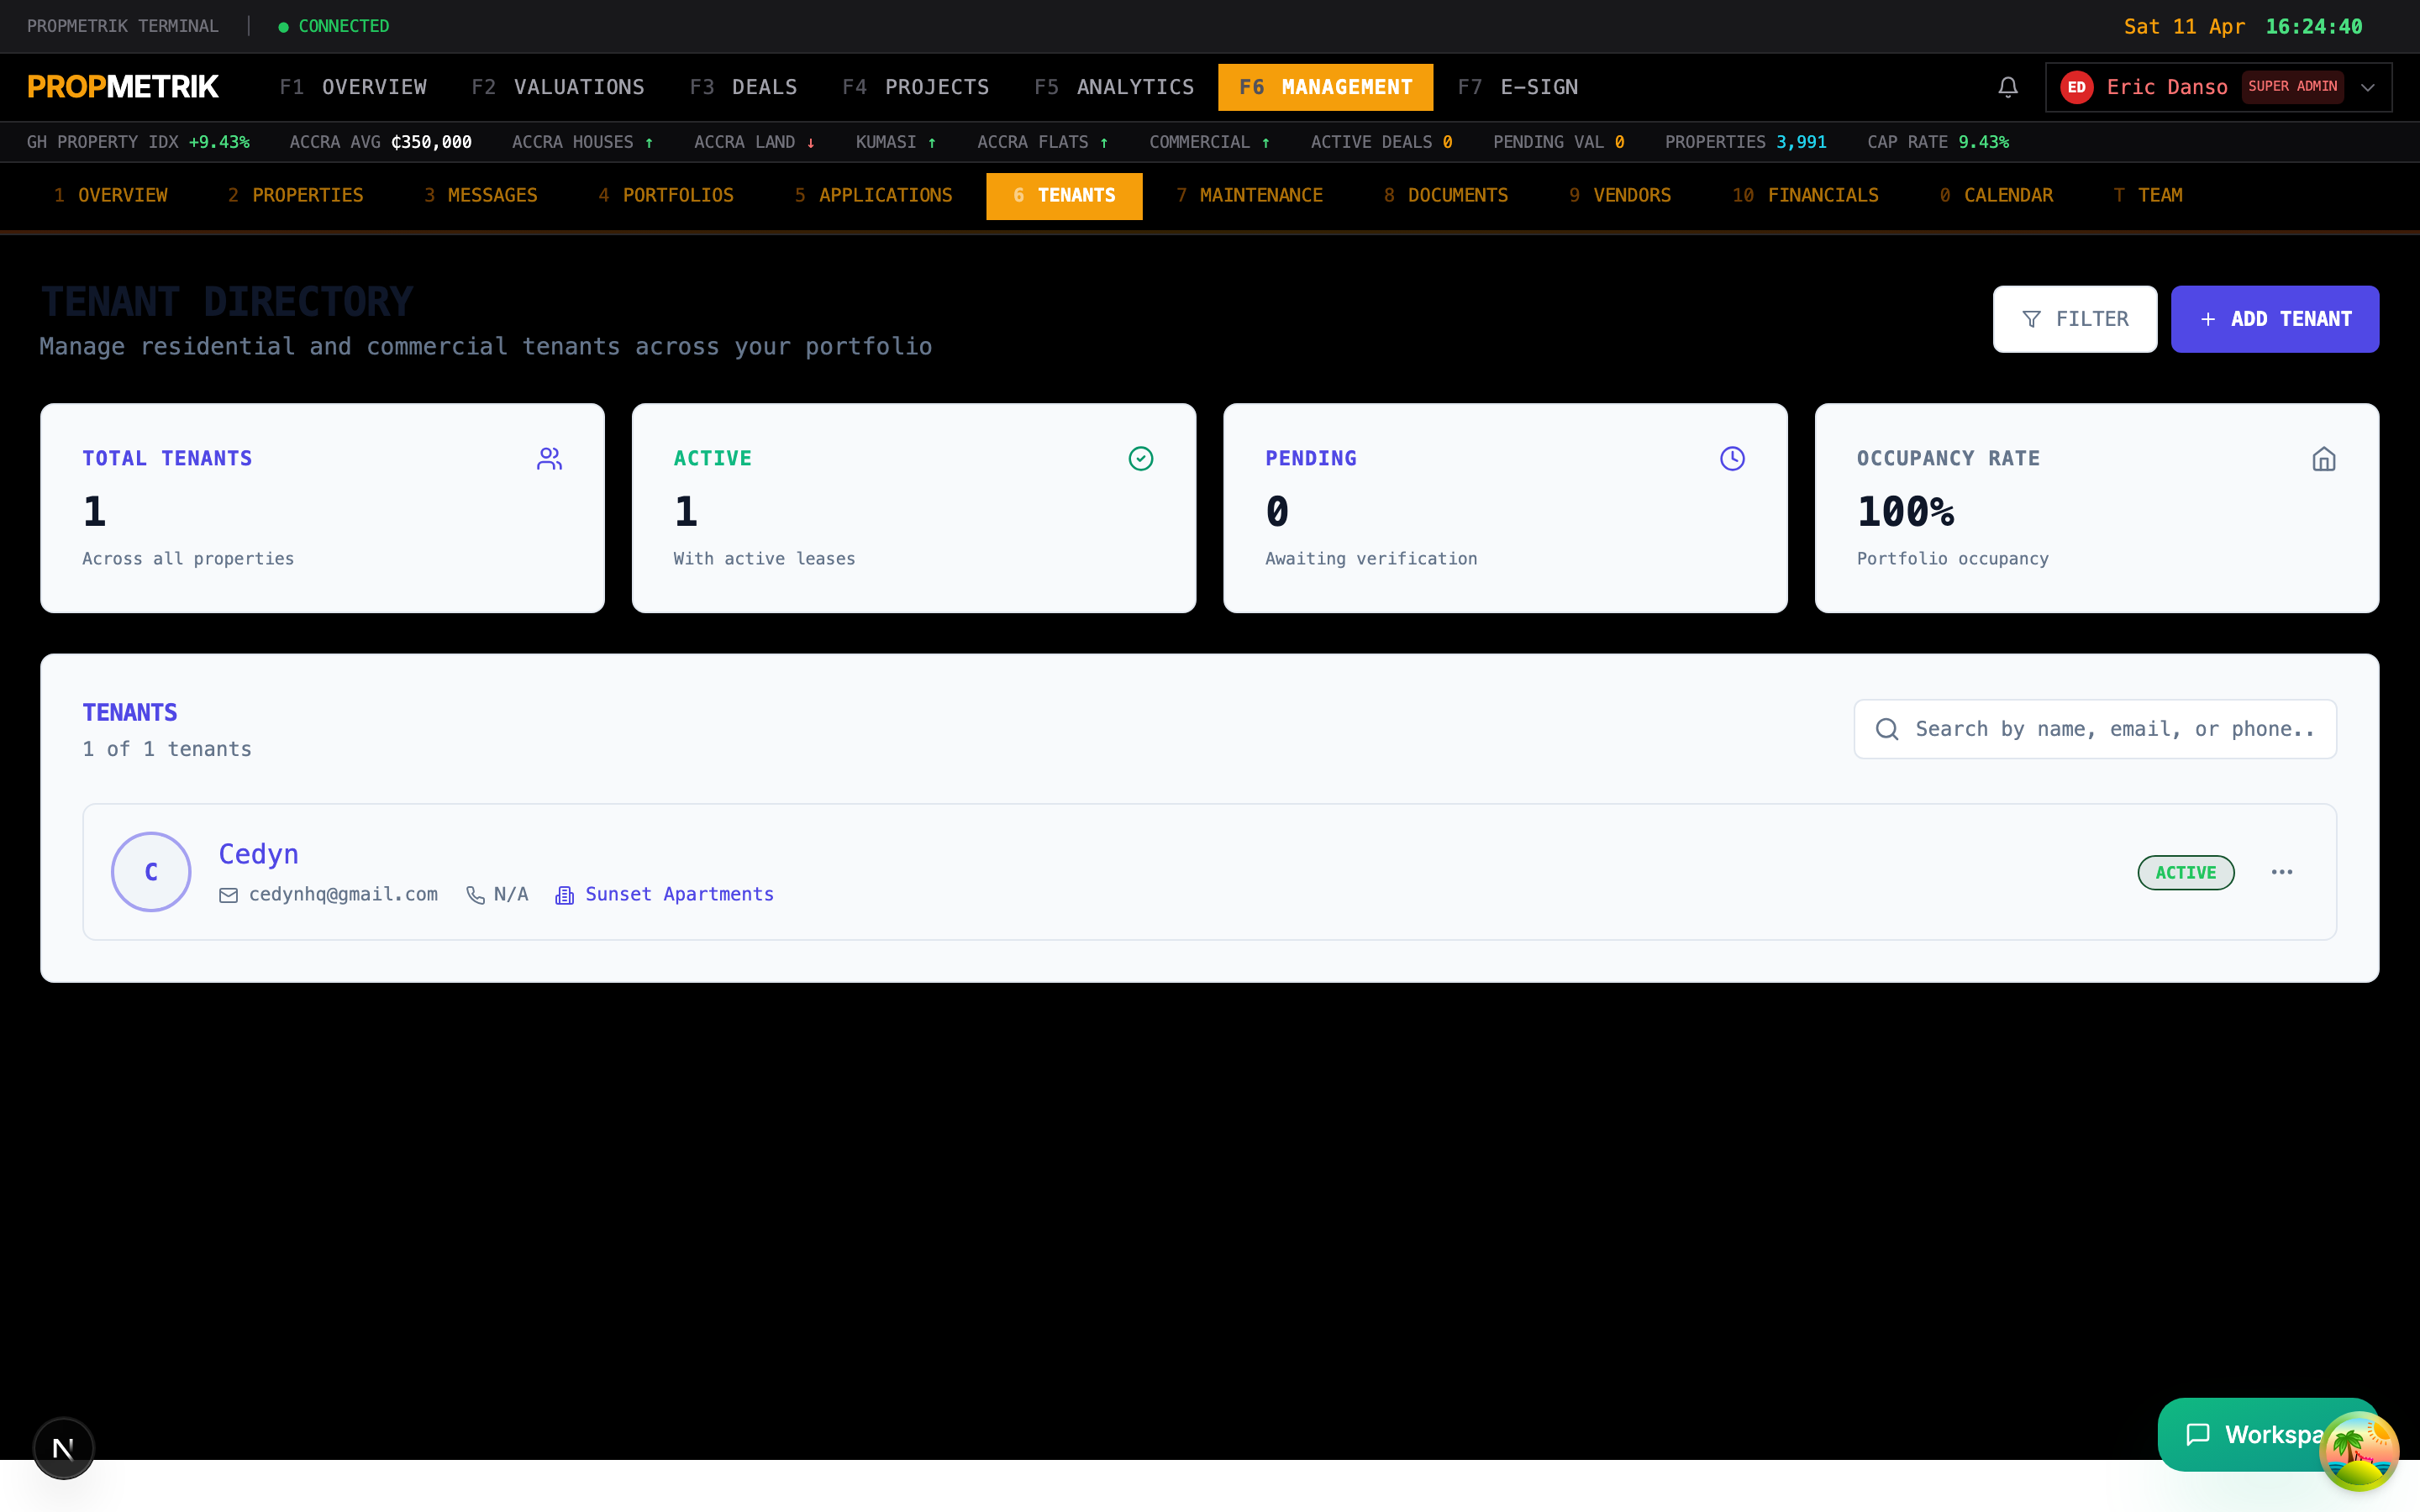The height and width of the screenshot is (1512, 2420).
Task: Click the PENDING VAL 0 ticker
Action: click(x=1558, y=142)
